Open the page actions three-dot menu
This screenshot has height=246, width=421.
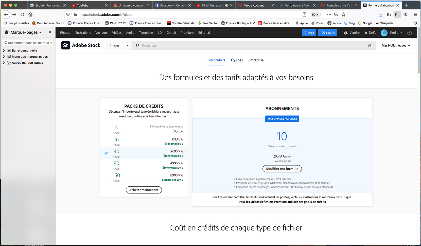(x=329, y=14)
